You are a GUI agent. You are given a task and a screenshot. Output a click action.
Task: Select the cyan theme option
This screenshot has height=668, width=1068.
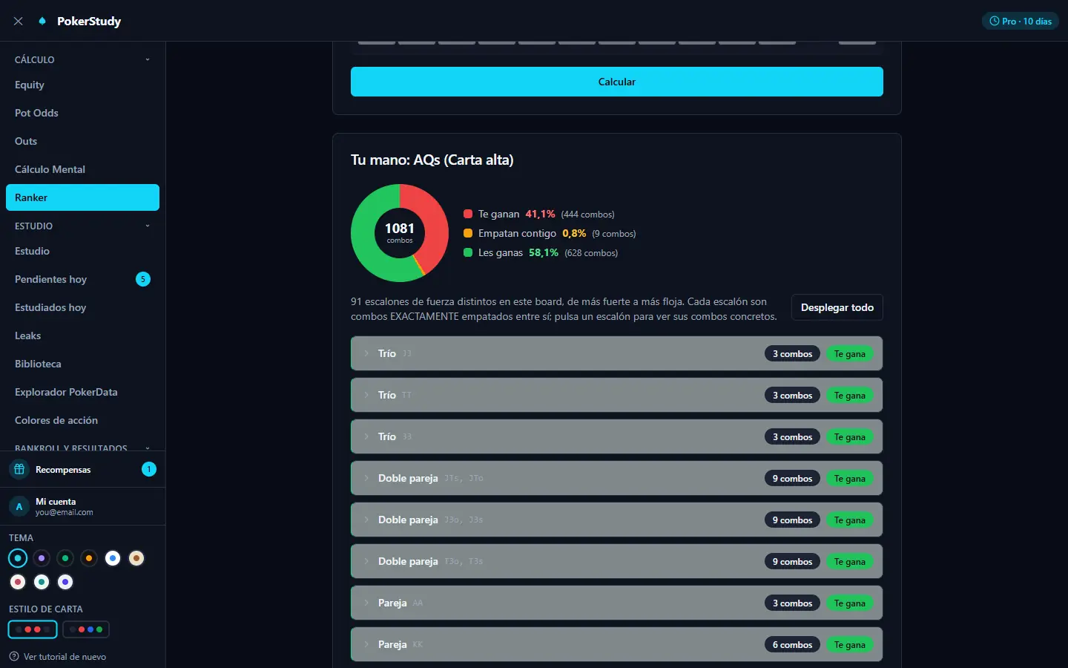click(x=18, y=558)
